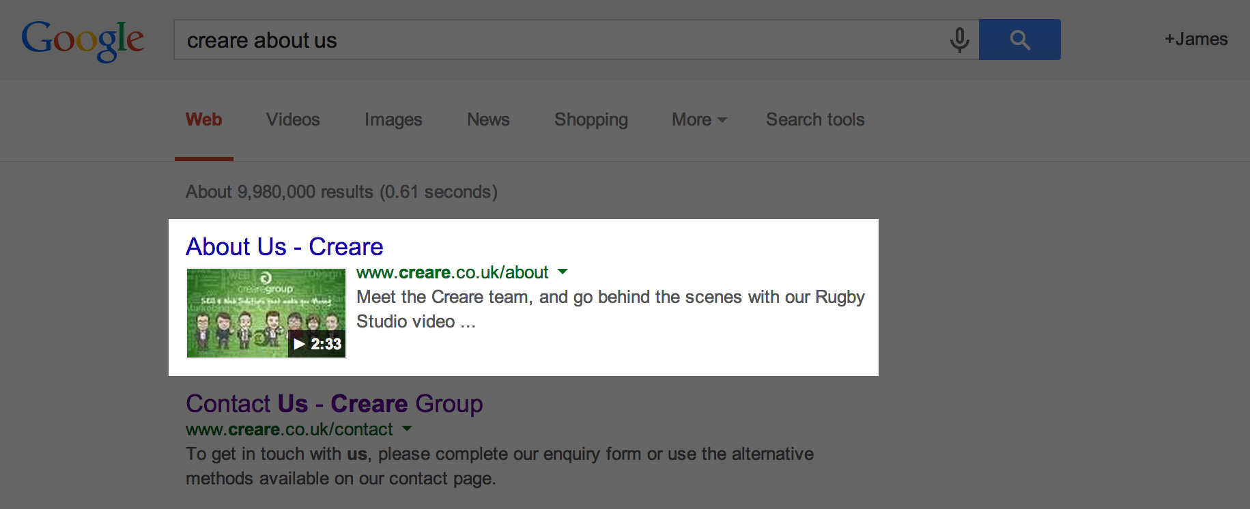
Task: Open the 'Contact Us - Creare Group' link
Action: (x=335, y=404)
